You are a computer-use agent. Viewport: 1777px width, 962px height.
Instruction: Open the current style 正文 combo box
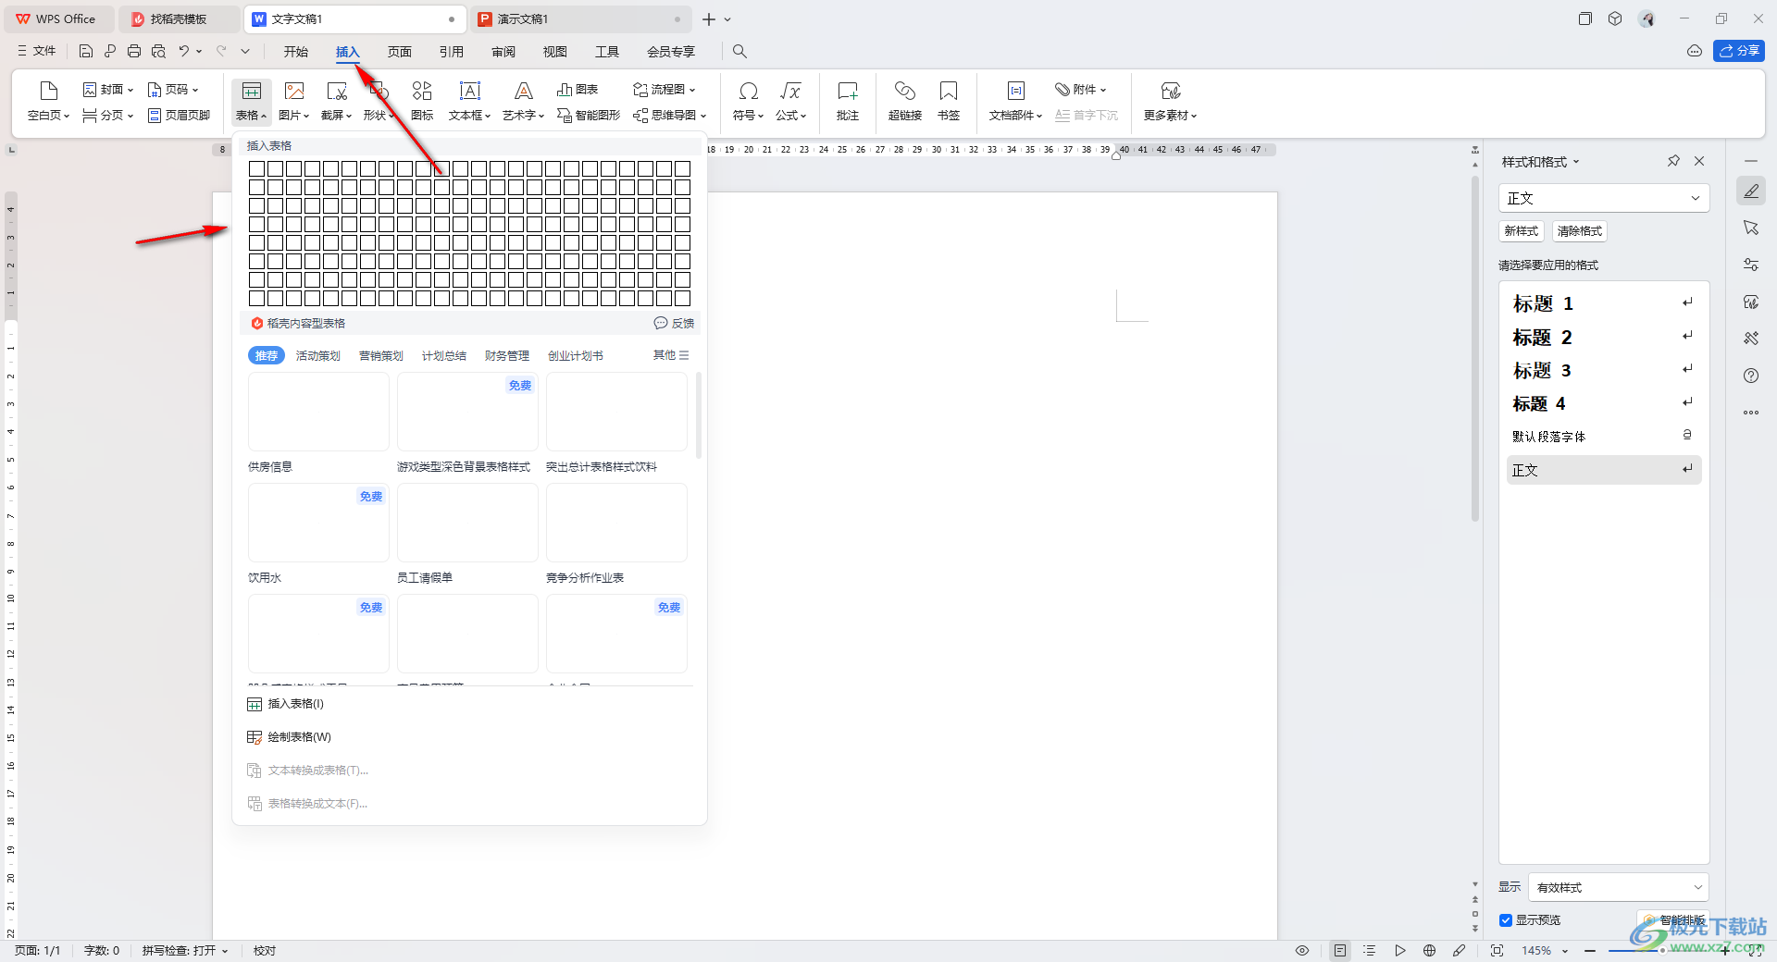click(1604, 198)
